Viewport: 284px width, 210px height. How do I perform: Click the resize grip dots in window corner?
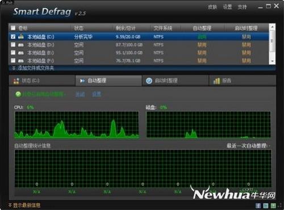tap(280, 205)
